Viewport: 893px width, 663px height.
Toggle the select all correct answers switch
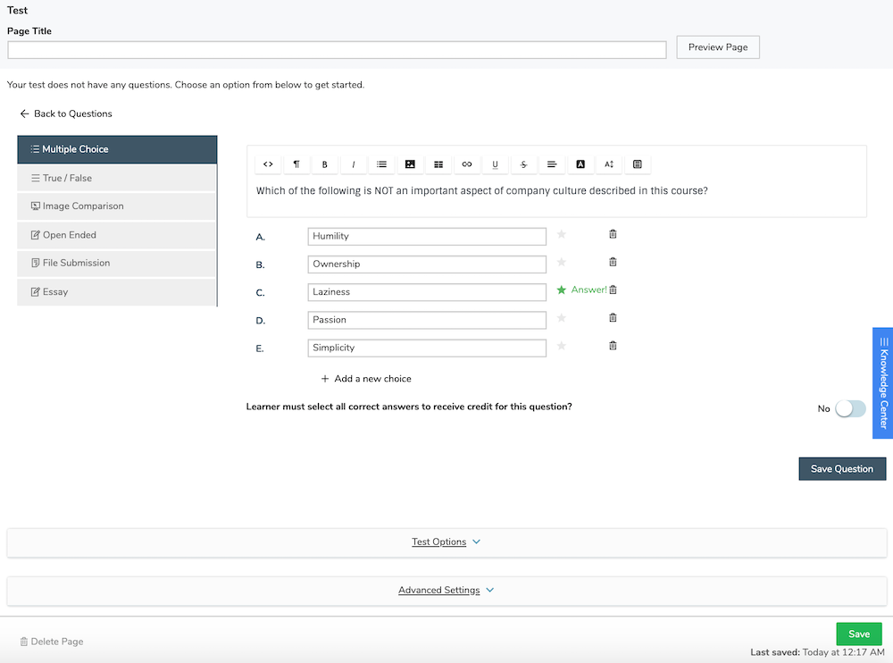point(849,408)
